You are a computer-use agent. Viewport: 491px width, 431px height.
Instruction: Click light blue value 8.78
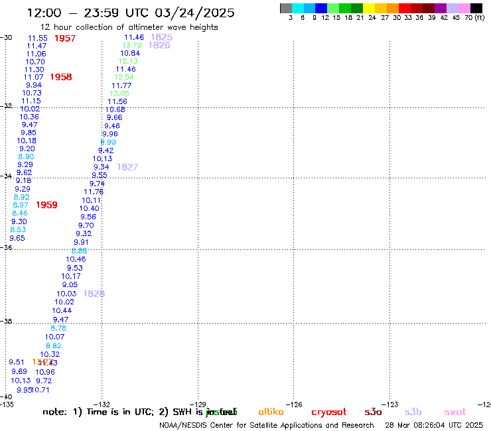pos(58,328)
